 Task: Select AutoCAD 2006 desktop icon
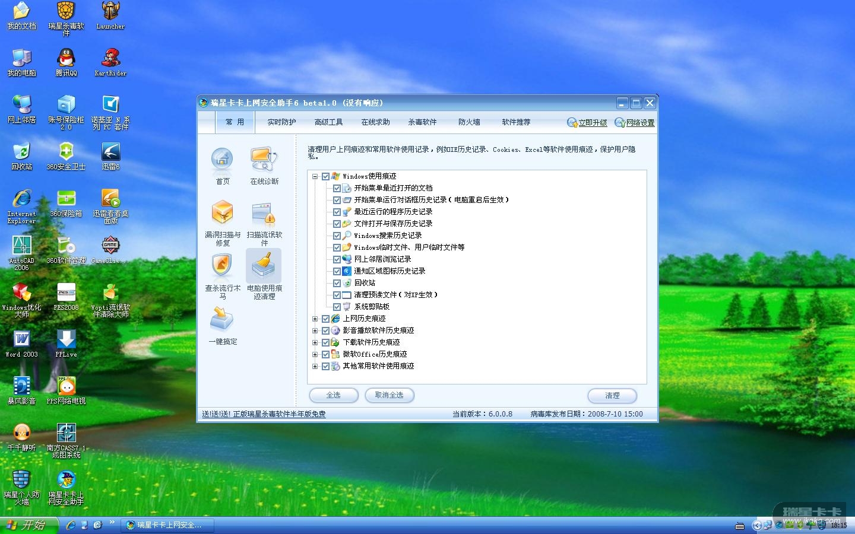point(21,253)
